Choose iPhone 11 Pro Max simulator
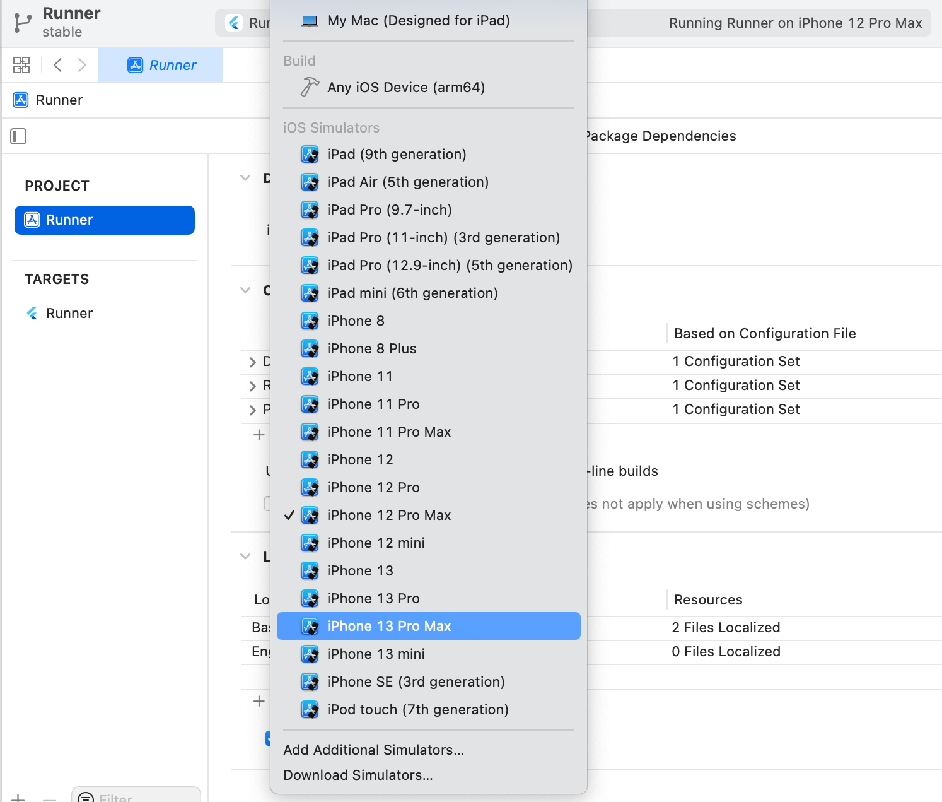 pos(428,432)
